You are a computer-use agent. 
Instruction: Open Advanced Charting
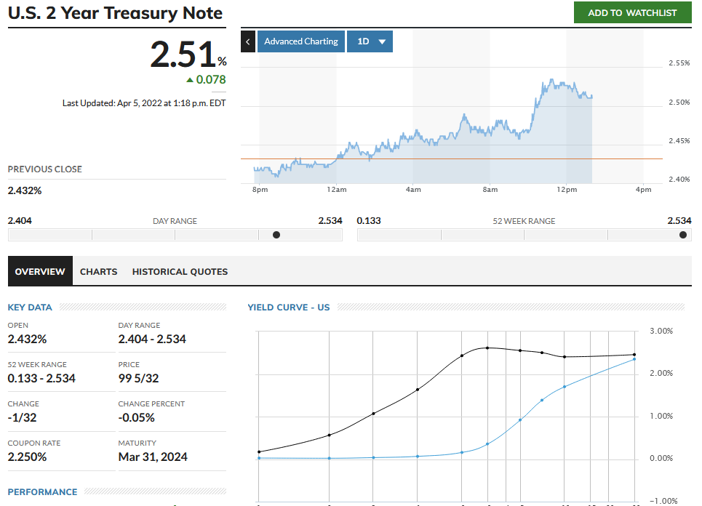(301, 41)
